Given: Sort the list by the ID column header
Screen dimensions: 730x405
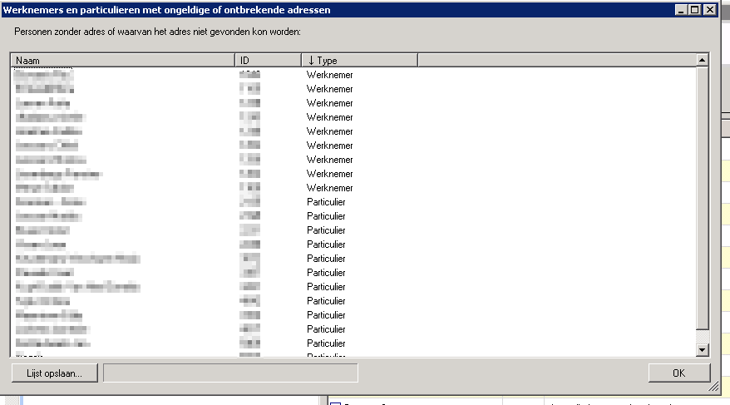Looking at the screenshot, I should (x=269, y=61).
